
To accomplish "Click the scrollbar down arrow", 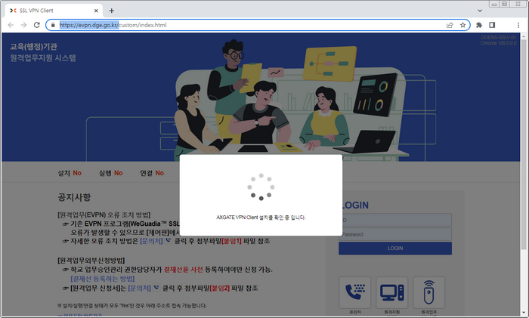I will (x=524, y=313).
